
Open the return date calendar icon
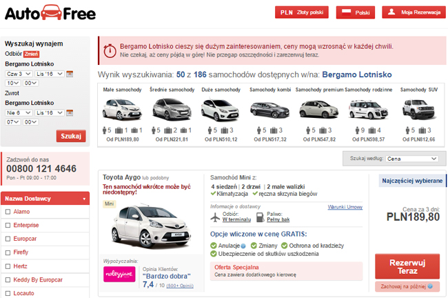click(x=70, y=112)
